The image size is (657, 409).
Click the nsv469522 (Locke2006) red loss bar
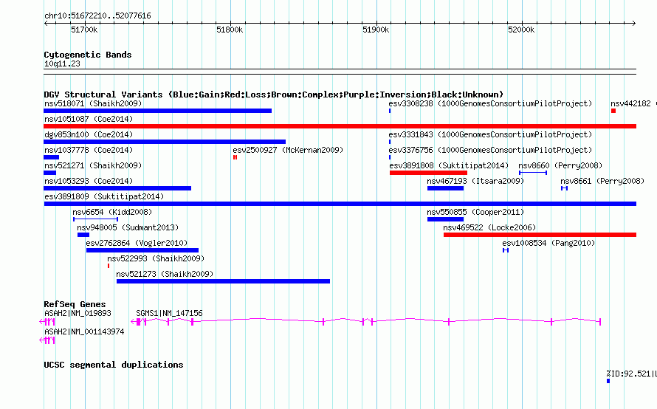pyautogui.click(x=540, y=235)
